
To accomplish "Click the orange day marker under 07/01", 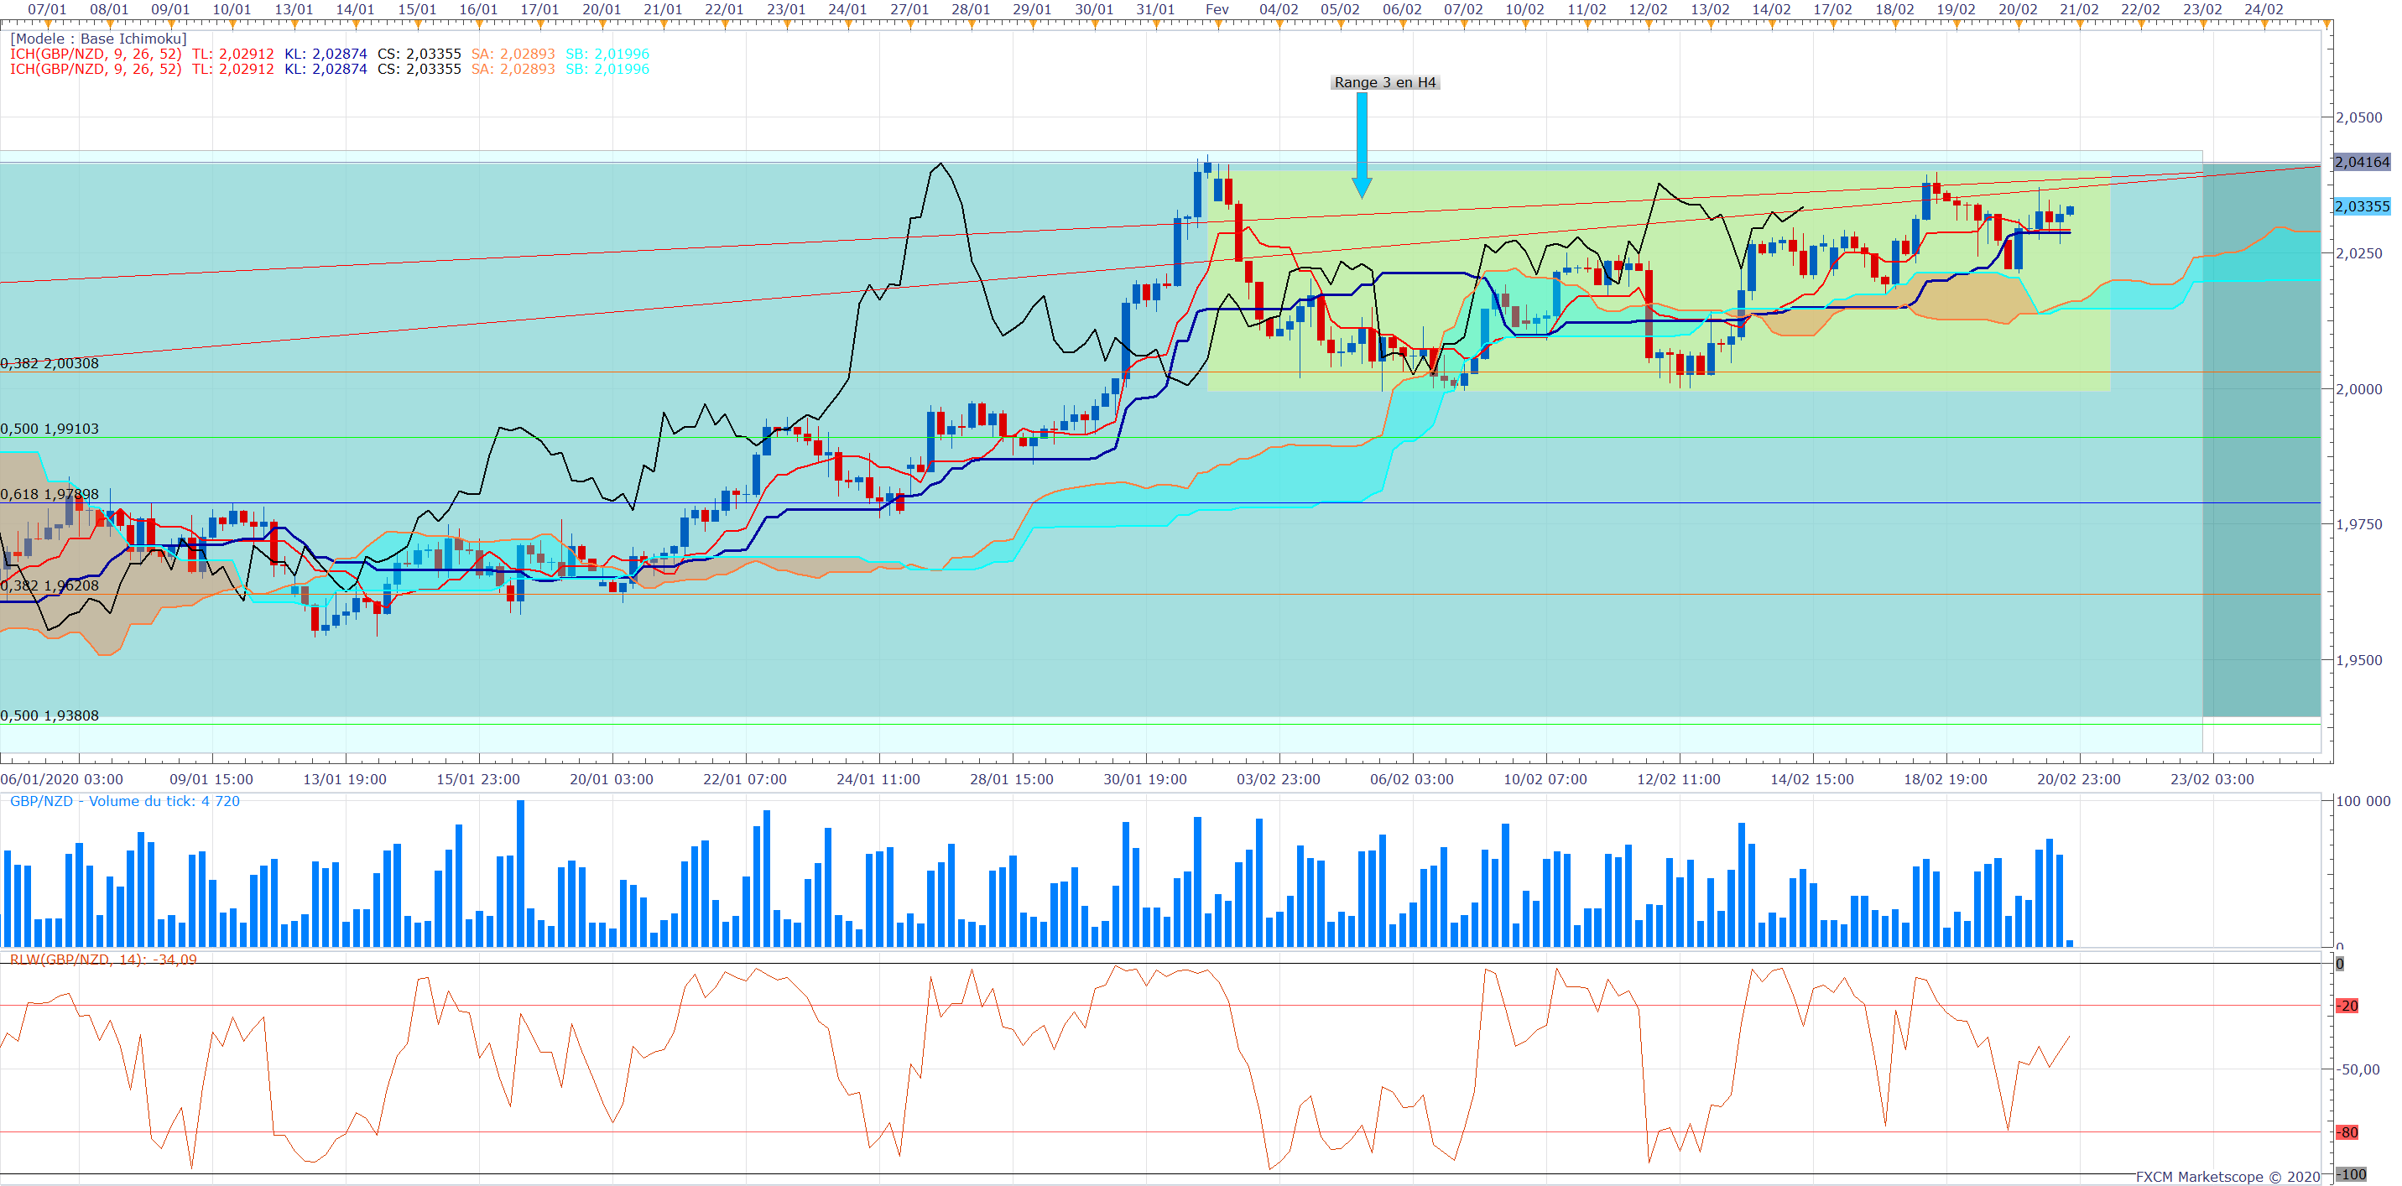I will pos(49,25).
